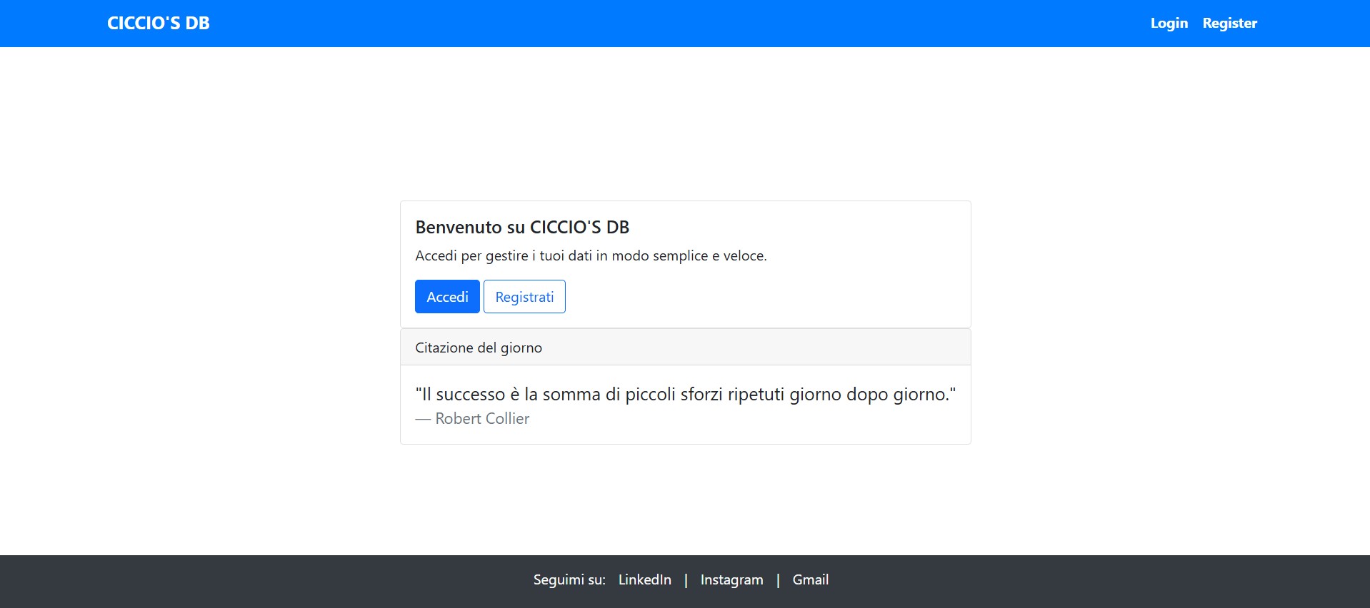The height and width of the screenshot is (608, 1370).
Task: Go to Register in the navbar
Action: point(1229,23)
